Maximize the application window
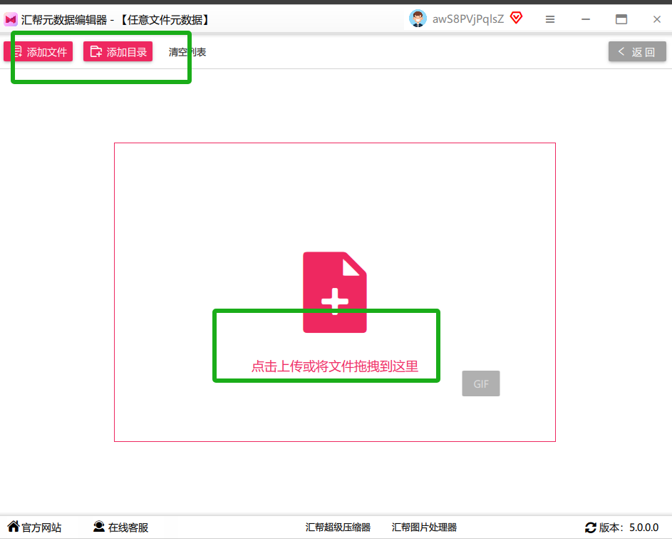 621,19
